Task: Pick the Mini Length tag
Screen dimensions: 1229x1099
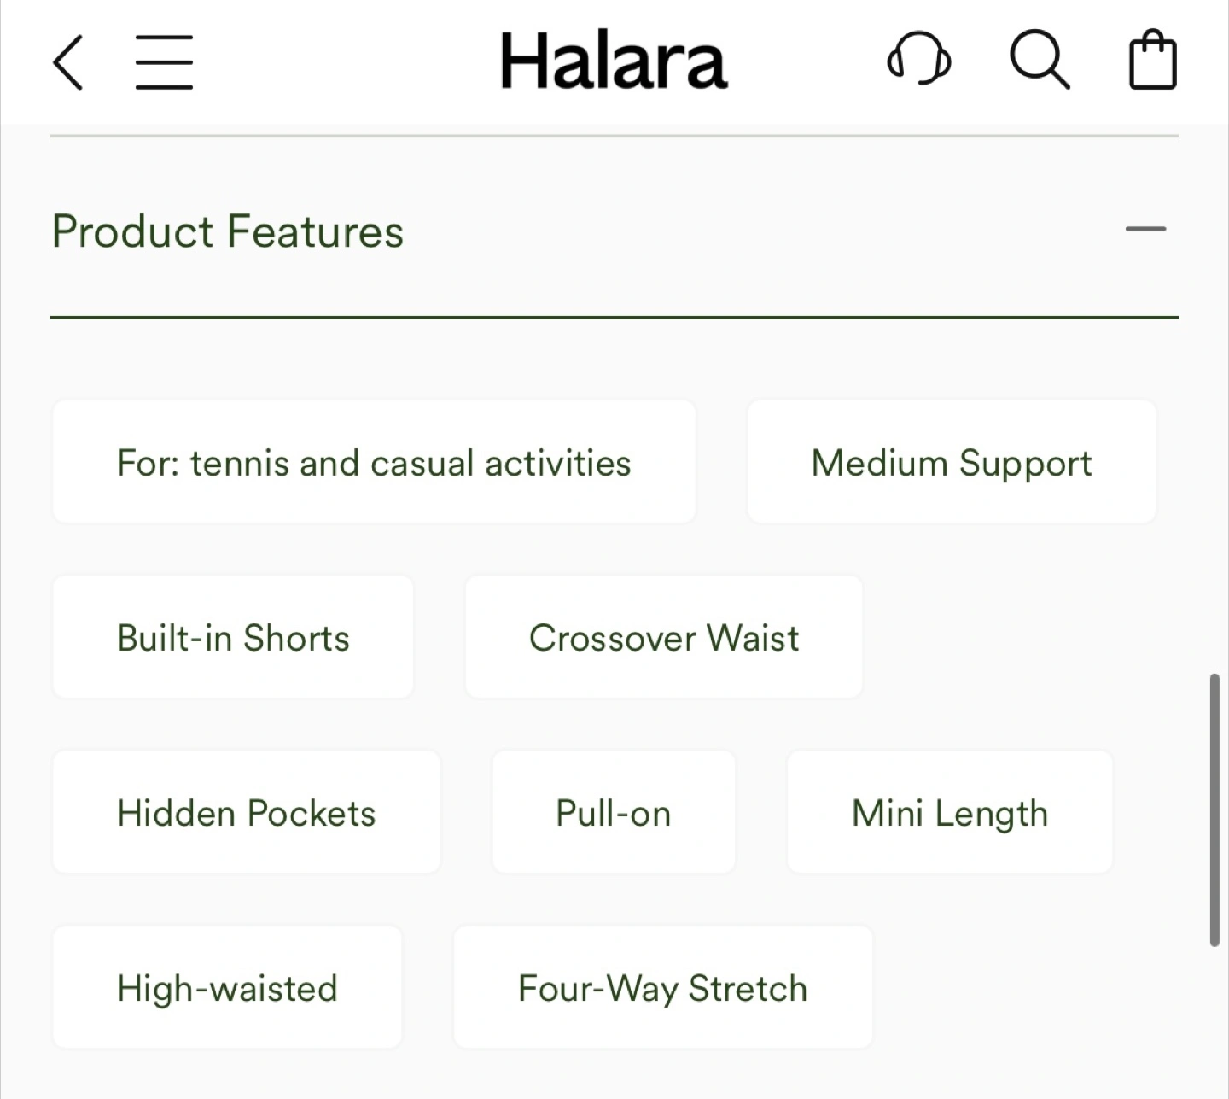Action: tap(949, 812)
